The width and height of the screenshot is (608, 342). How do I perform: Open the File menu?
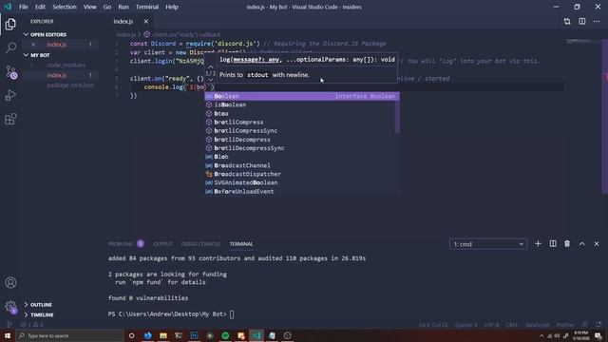click(24, 7)
